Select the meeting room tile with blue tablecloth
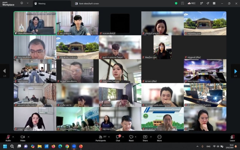The image size is (240, 150). click(35, 71)
